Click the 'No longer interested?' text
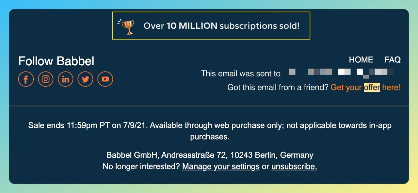Image resolution: width=418 pixels, height=193 pixels. click(141, 167)
